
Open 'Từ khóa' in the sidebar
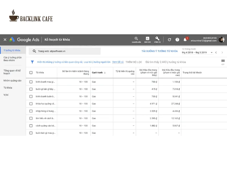point(8,88)
